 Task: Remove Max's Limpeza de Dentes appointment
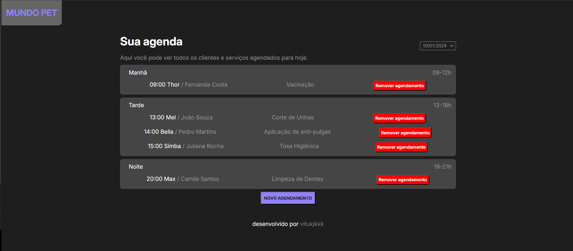tap(403, 180)
